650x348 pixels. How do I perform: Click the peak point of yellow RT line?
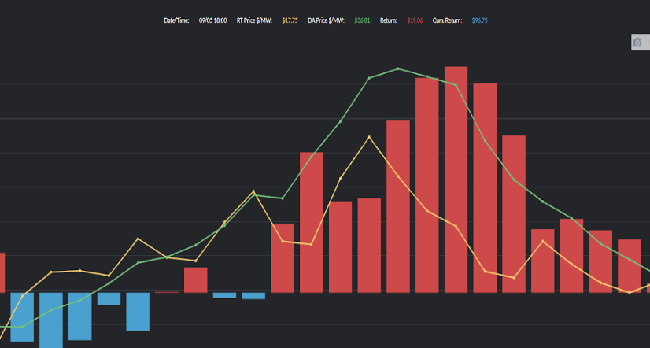369,137
